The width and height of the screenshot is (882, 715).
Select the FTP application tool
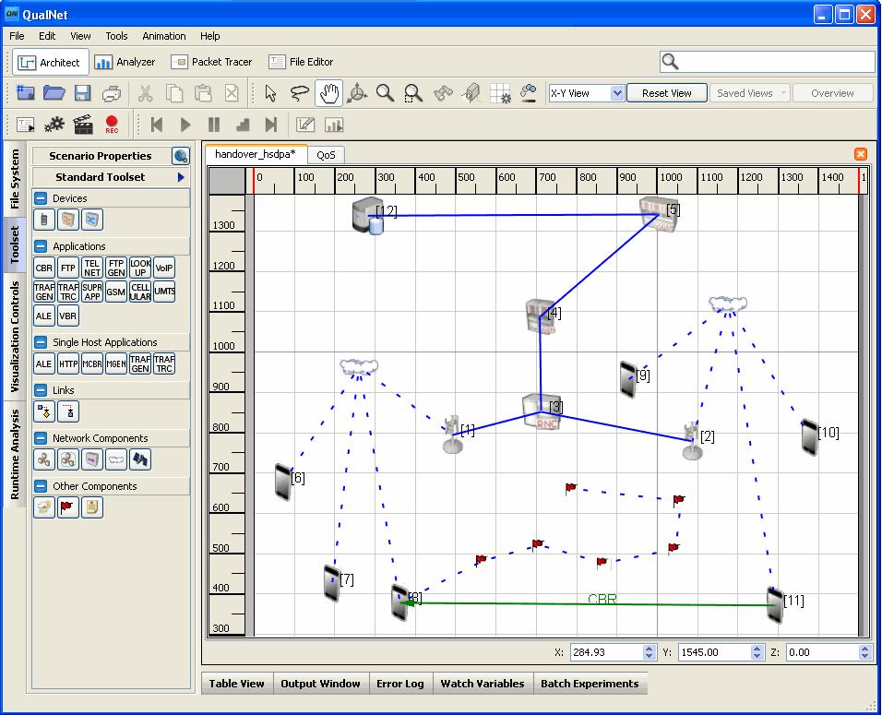(x=68, y=268)
